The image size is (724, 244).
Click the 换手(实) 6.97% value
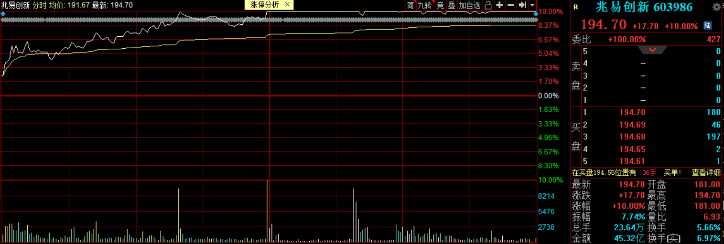pyautogui.click(x=709, y=238)
